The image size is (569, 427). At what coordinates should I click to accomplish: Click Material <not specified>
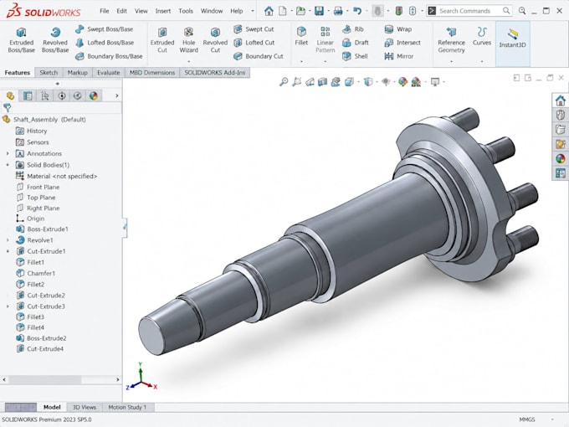57,176
